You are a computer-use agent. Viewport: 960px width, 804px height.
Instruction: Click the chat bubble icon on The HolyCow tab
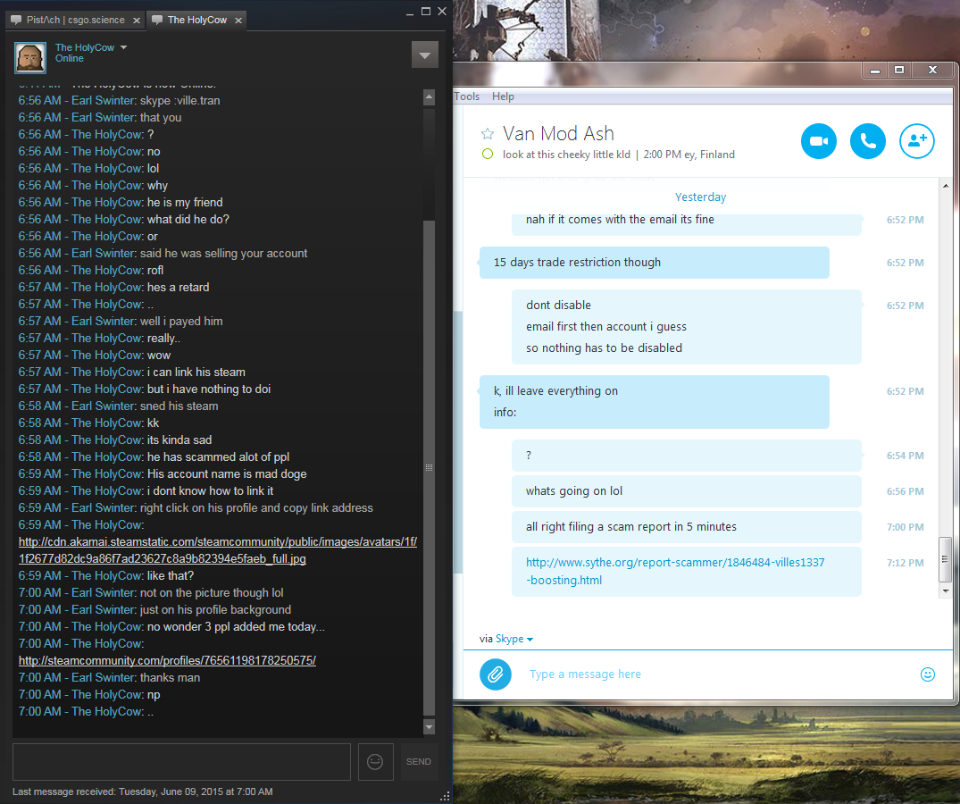(x=157, y=21)
